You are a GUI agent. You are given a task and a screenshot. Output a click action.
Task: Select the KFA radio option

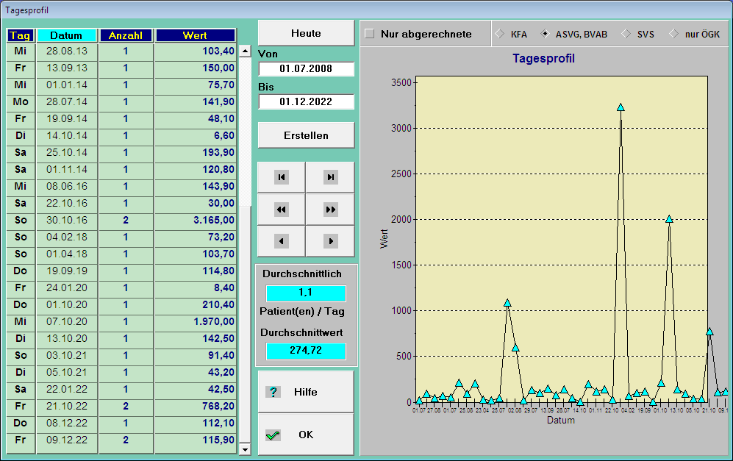click(x=499, y=34)
